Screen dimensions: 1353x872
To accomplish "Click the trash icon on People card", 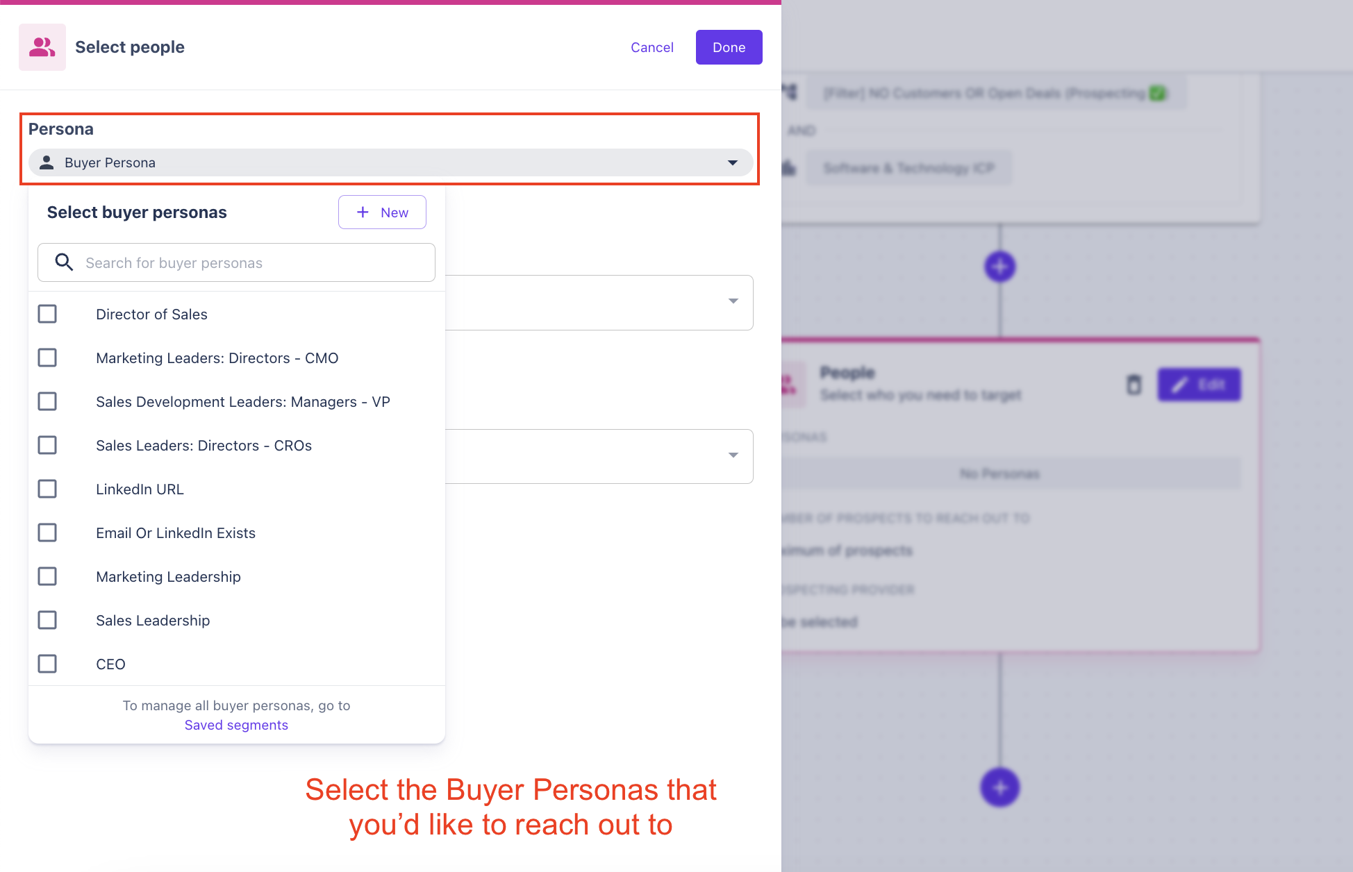I will [x=1134, y=385].
